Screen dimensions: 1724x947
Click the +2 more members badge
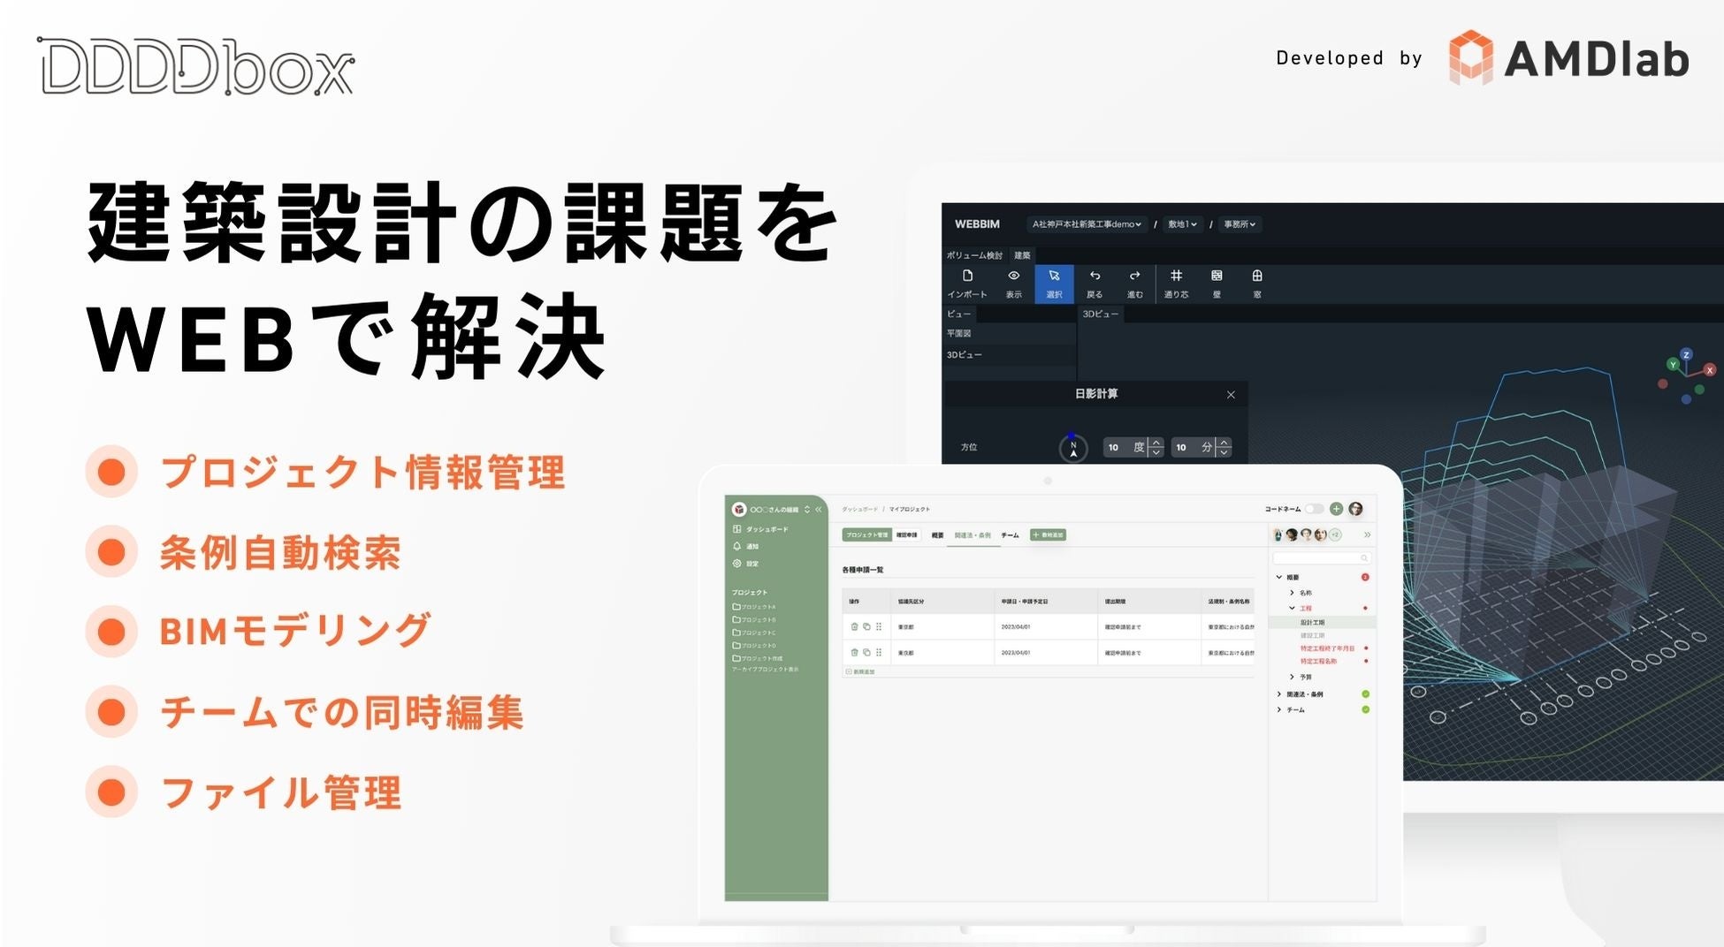[x=1335, y=534]
